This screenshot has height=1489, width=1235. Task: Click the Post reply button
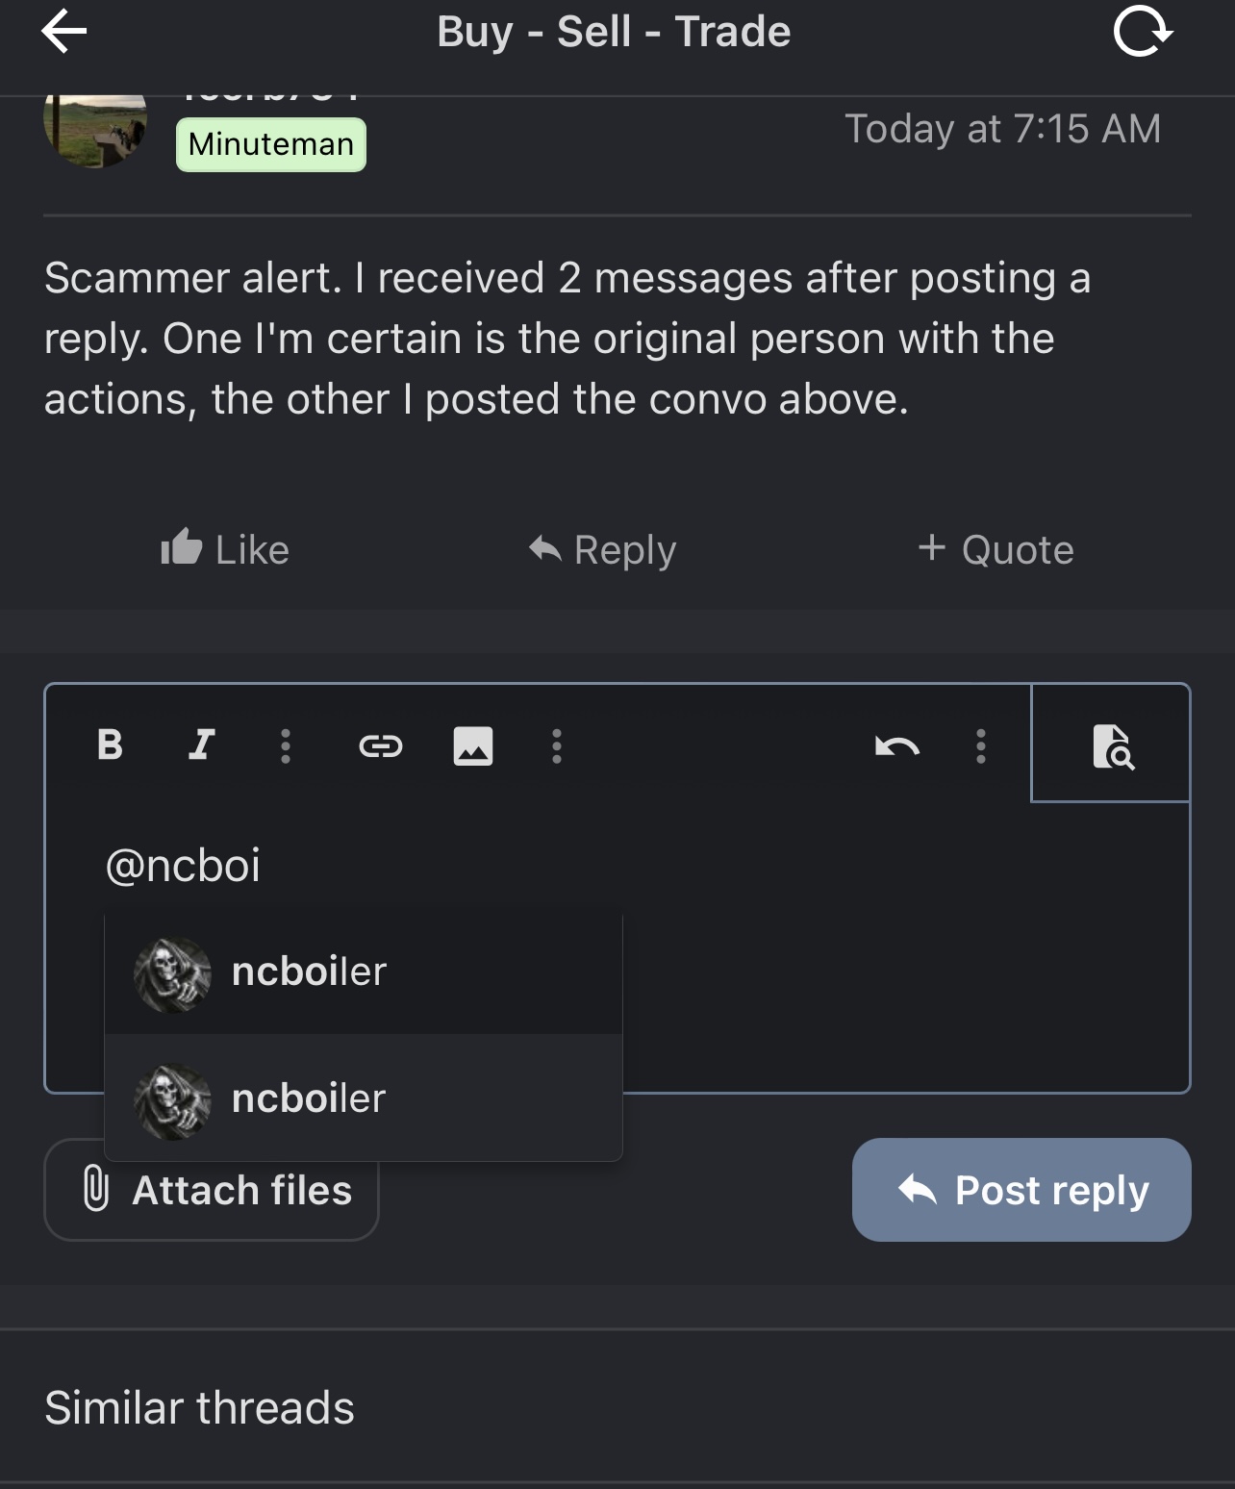point(1021,1190)
